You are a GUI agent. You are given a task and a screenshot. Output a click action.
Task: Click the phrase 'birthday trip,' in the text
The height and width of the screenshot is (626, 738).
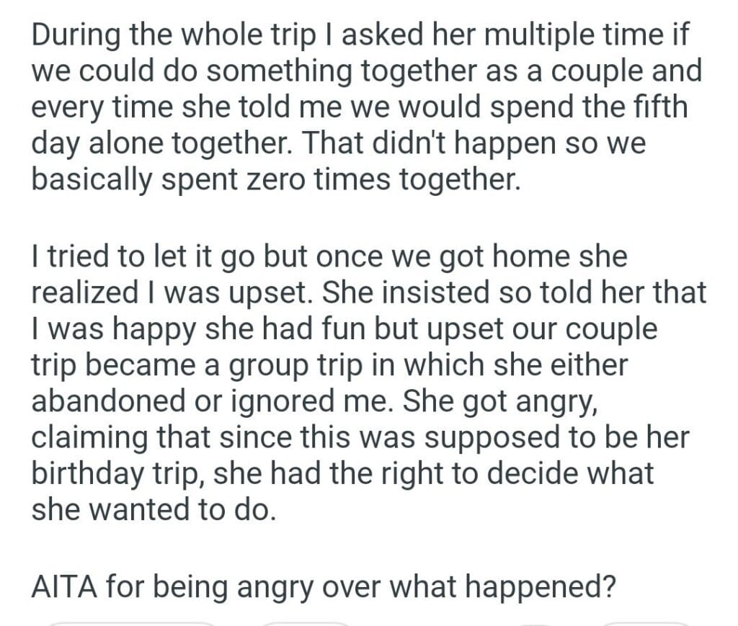(x=119, y=473)
